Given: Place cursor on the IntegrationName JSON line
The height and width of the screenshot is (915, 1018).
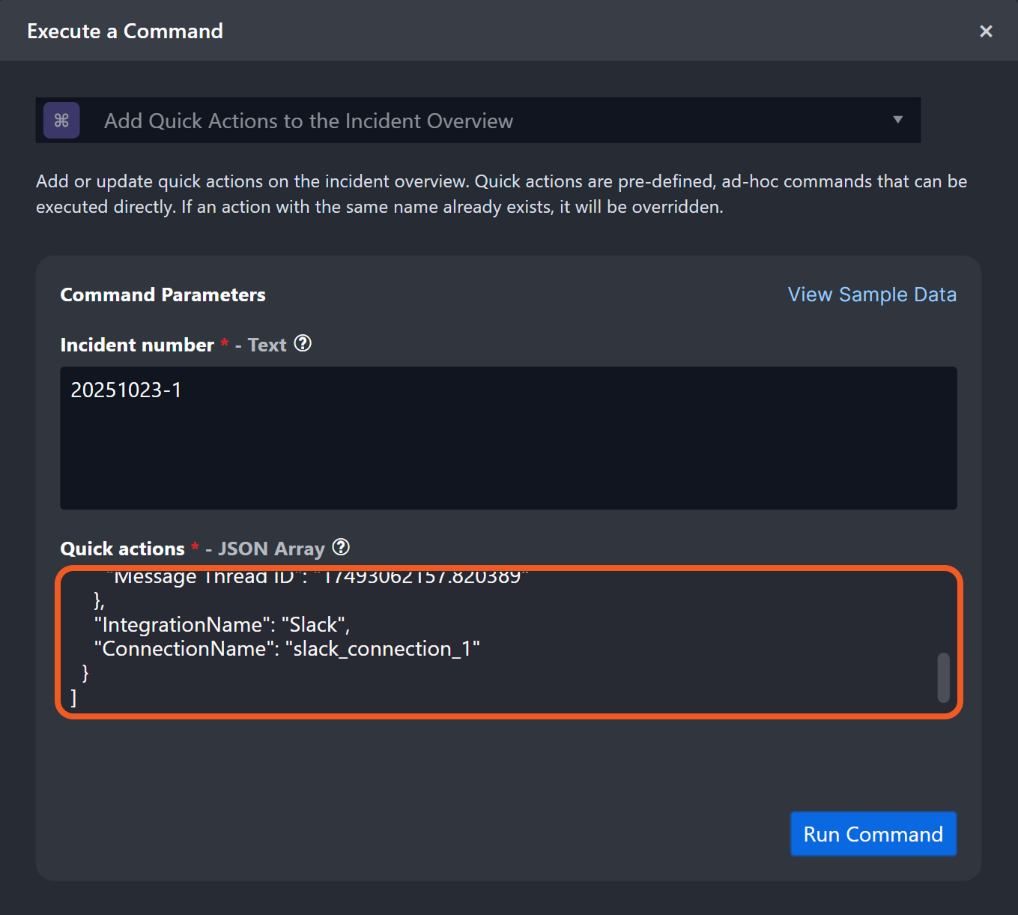Looking at the screenshot, I should 222,625.
